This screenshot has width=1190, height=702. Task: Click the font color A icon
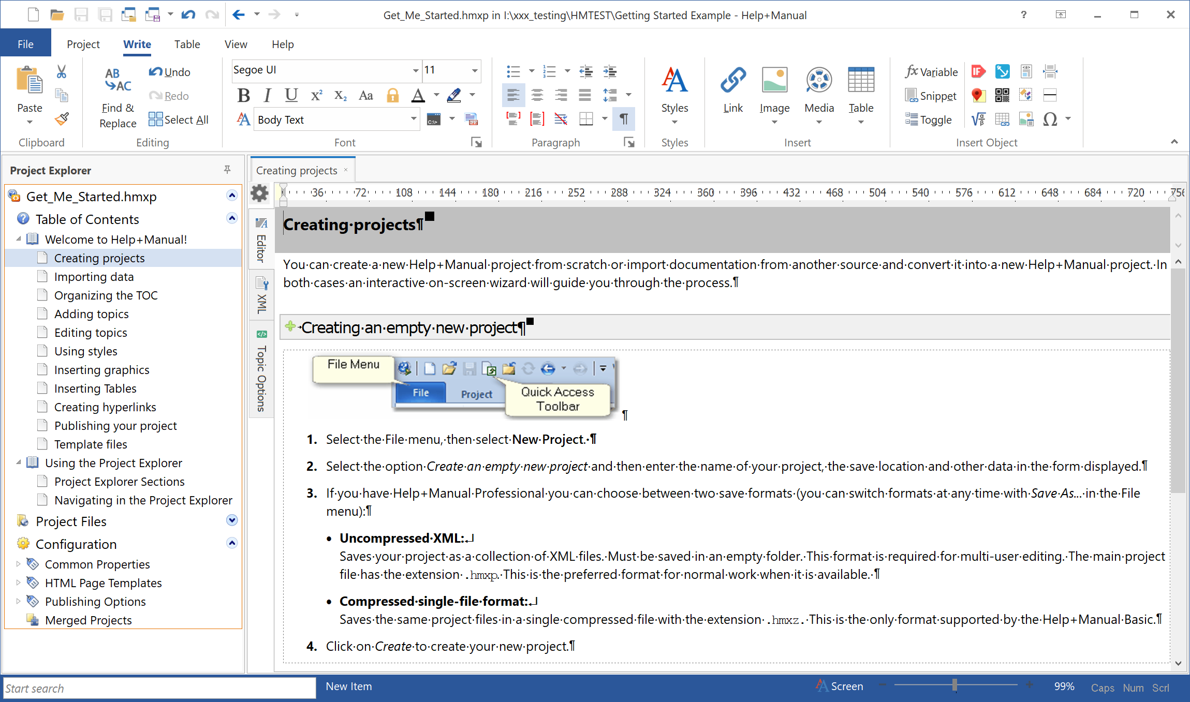pos(418,95)
